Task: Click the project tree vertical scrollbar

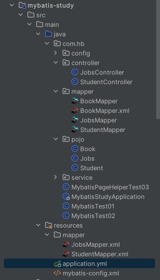Action: click(158, 59)
